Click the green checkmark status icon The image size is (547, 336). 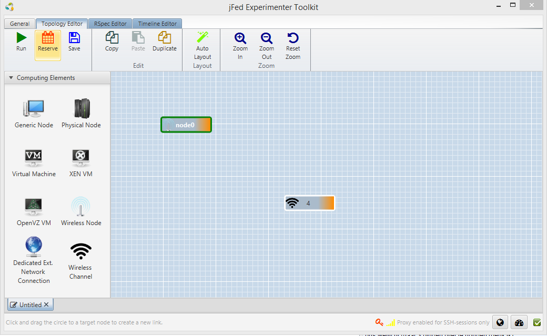pos(537,322)
